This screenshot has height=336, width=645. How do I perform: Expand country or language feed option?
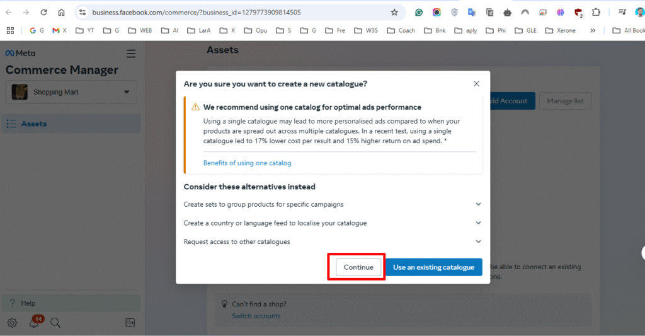tap(333, 223)
